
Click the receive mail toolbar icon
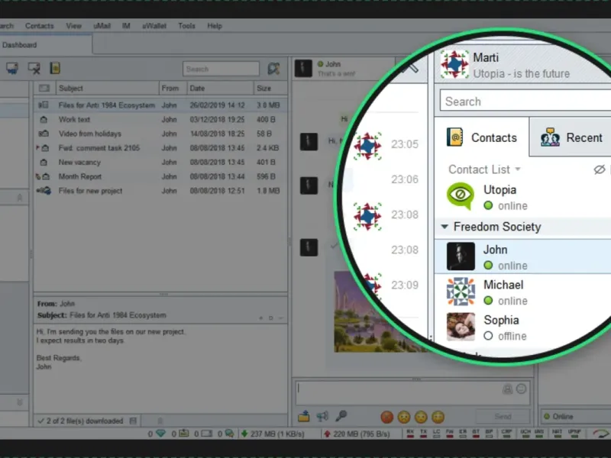(12, 69)
